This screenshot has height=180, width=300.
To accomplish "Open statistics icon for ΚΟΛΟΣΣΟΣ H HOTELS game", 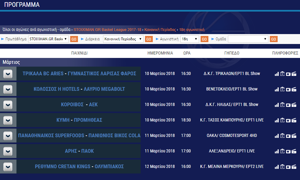I will click(277, 89).
